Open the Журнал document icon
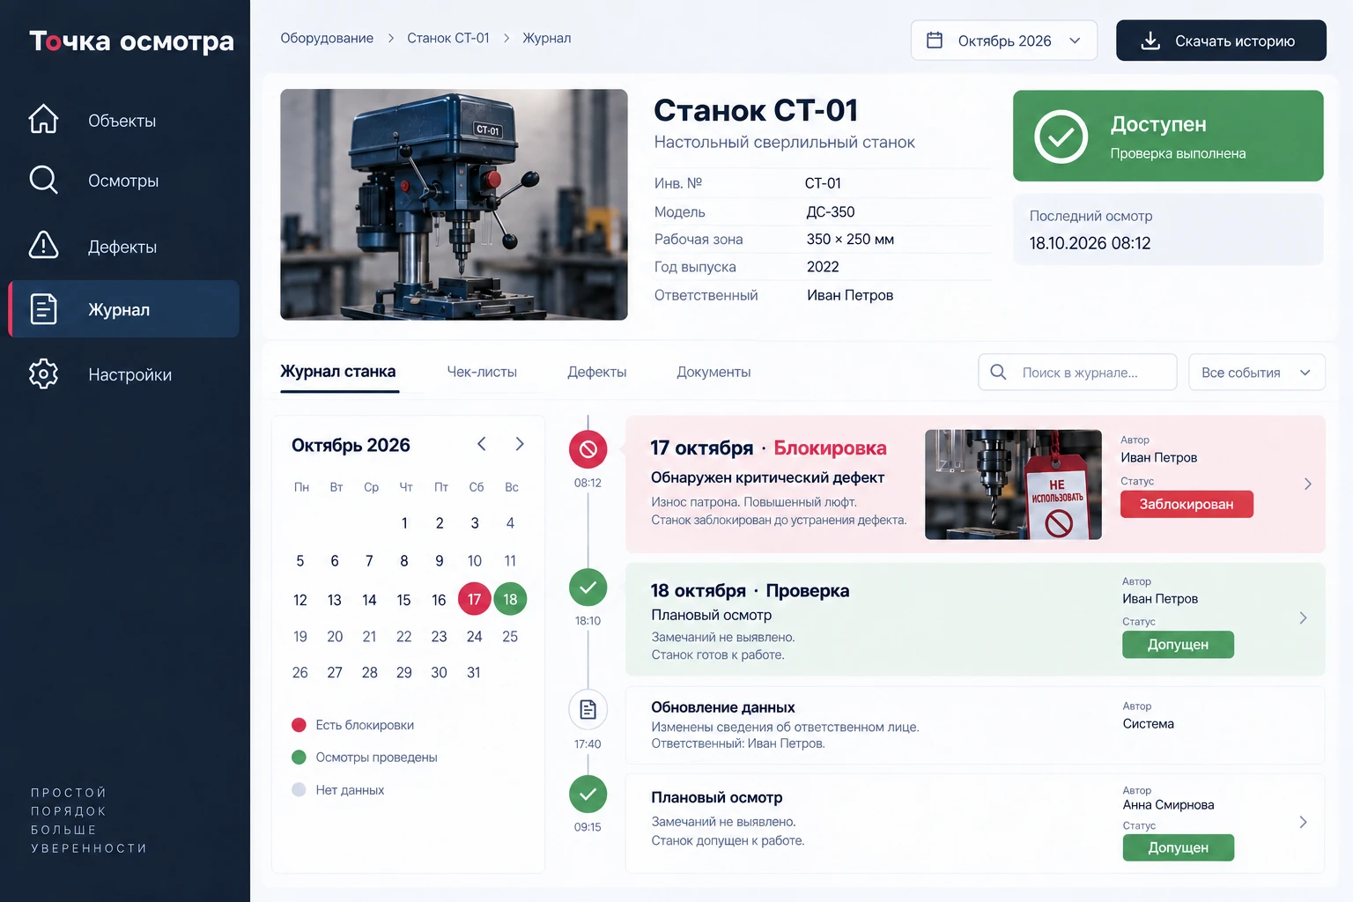 (x=43, y=308)
